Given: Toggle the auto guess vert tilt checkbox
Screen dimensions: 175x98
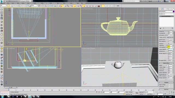Looking at the screenshot, I should point(169,35).
